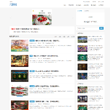Select the active blue sidebar tab

(x=80, y=11)
